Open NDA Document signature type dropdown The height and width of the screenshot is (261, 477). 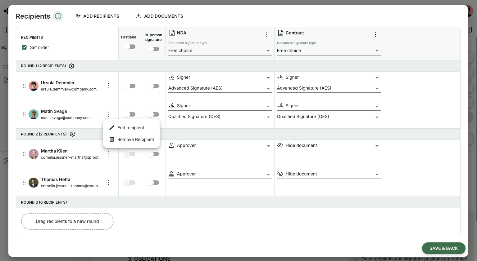click(220, 51)
